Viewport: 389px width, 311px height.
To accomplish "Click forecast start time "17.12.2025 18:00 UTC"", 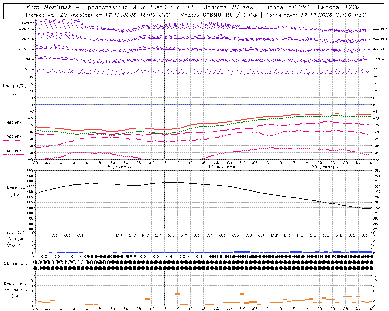I will 137,15.
